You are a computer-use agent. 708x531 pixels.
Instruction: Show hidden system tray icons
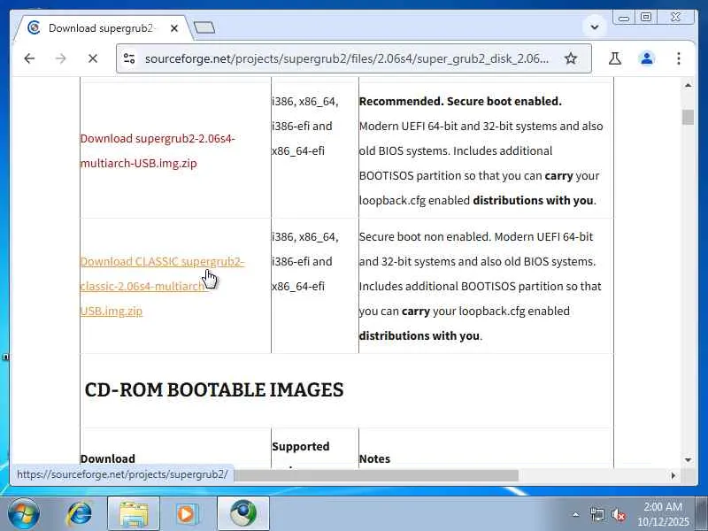click(576, 514)
